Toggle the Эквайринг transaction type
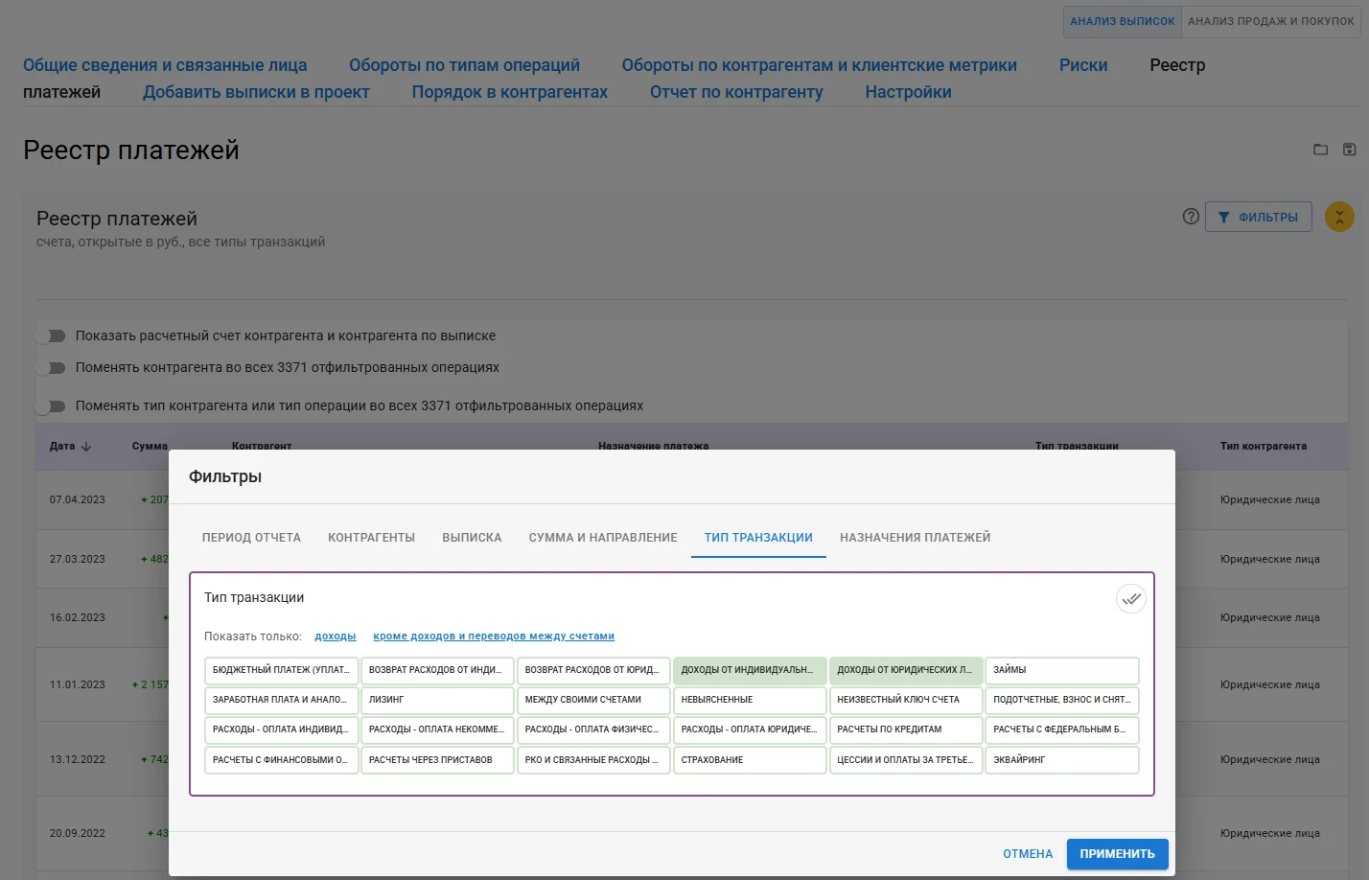 1062,760
